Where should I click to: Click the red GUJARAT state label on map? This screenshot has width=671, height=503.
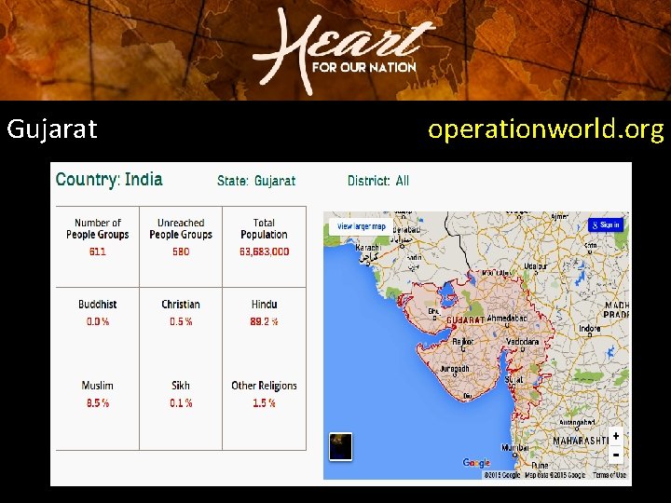[465, 319]
